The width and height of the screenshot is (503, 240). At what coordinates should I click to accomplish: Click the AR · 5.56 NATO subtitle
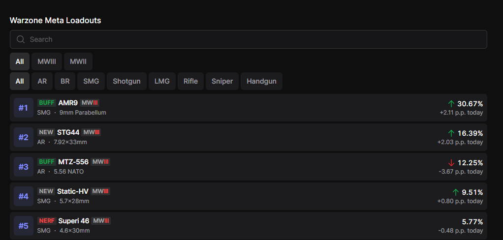[61, 172]
